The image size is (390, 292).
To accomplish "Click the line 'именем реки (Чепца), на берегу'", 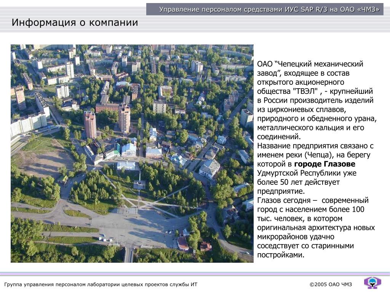I will 314,155.
